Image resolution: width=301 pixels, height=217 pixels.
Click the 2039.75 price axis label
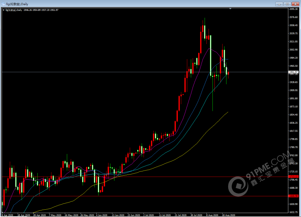(x=293, y=33)
